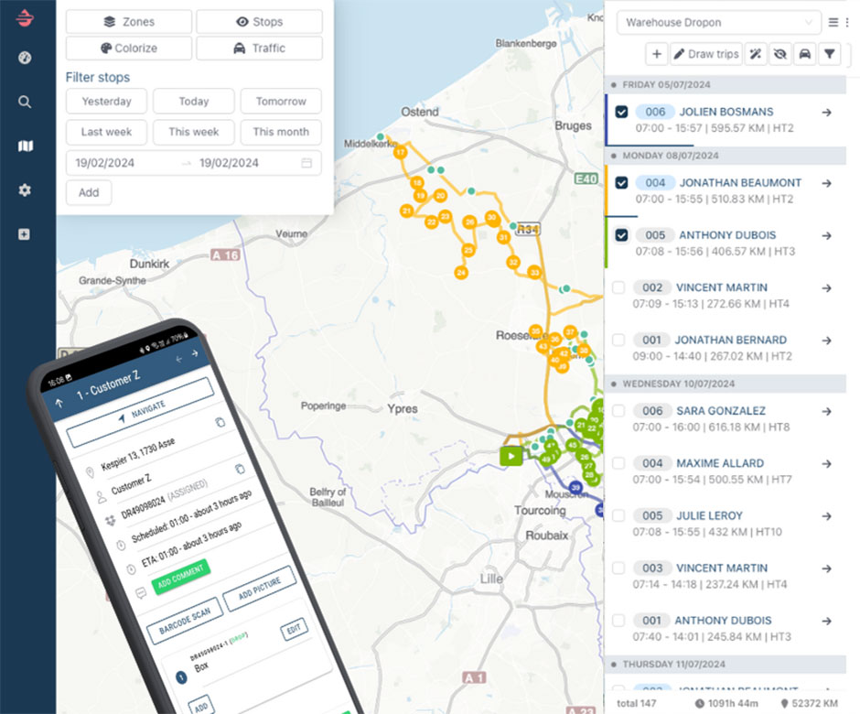Click the end date 19/02/2024 field

(229, 163)
